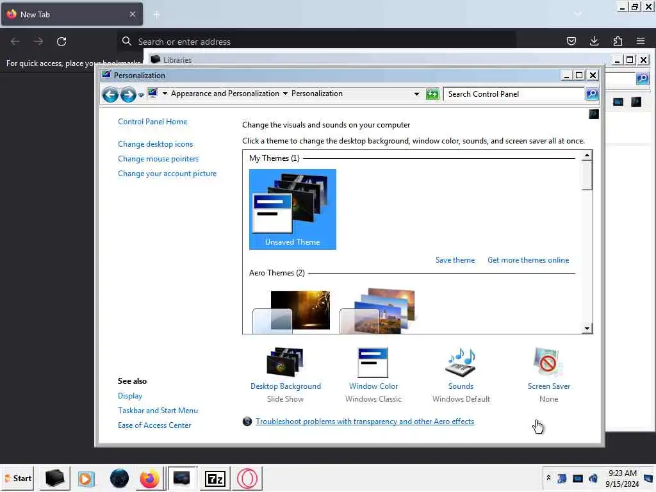The height and width of the screenshot is (492, 656).
Task: Open the 7-Zip taskbar icon
Action: point(215,479)
